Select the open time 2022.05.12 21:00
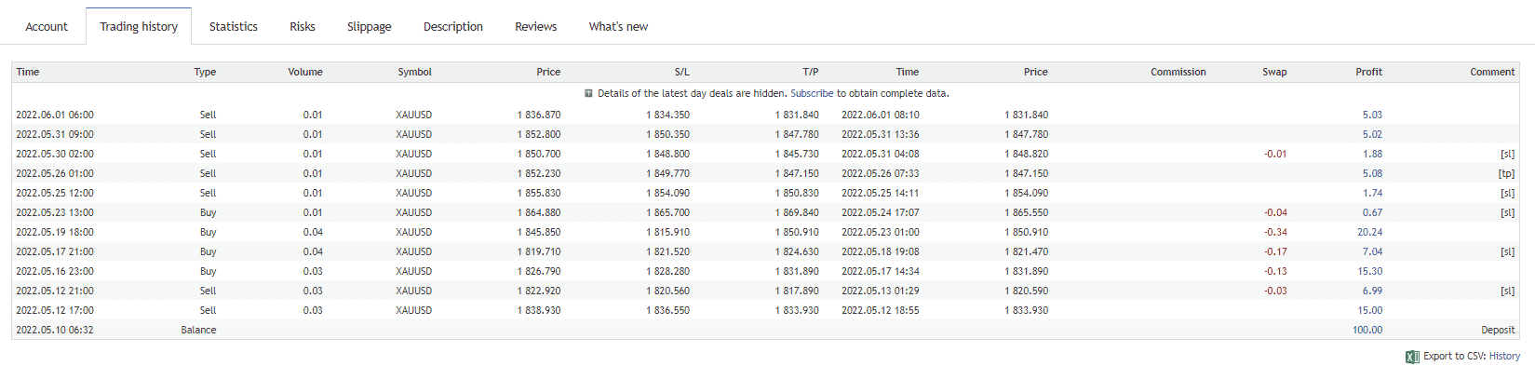Image resolution: width=1535 pixels, height=366 pixels. pyautogui.click(x=55, y=291)
